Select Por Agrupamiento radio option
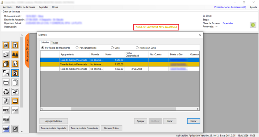 point(86,48)
